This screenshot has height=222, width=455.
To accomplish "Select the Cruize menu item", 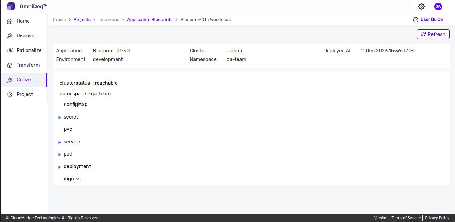I will [24, 80].
